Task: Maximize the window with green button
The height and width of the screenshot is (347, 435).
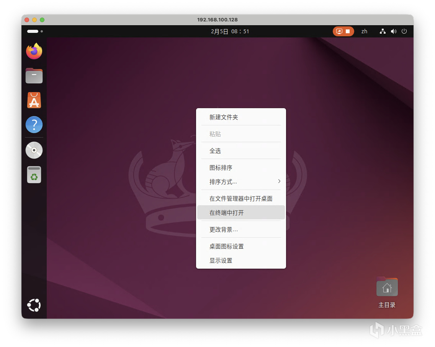Action: (x=42, y=19)
